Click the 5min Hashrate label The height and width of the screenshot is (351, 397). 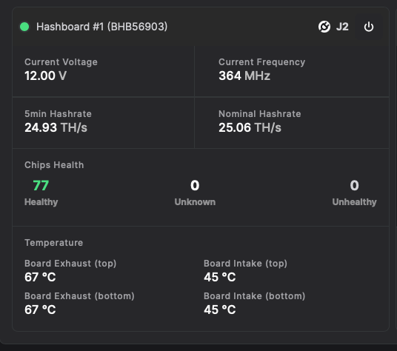58,114
